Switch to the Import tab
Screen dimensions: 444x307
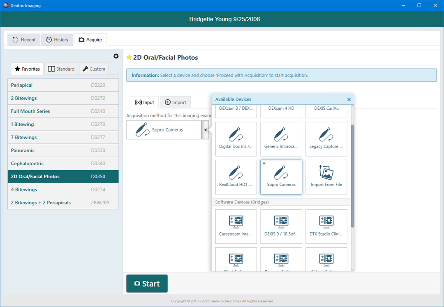[175, 102]
